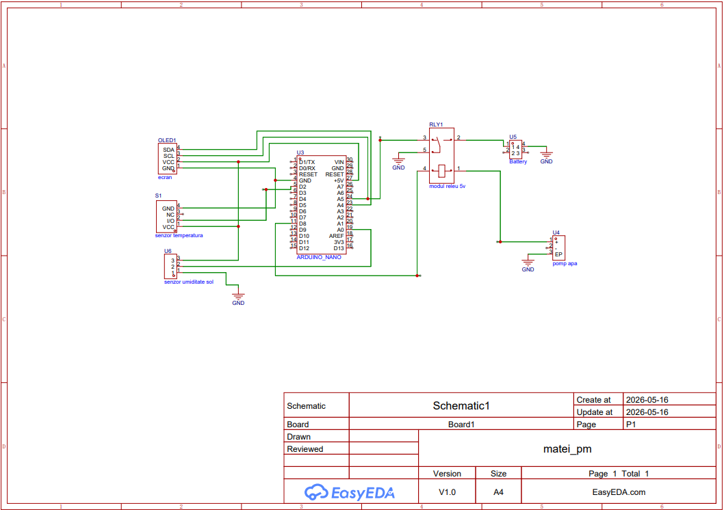The image size is (724, 510).
Task: Click the D13 pin label on Arduino
Action: [x=339, y=248]
